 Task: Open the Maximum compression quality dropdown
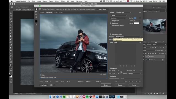tap(118, 18)
